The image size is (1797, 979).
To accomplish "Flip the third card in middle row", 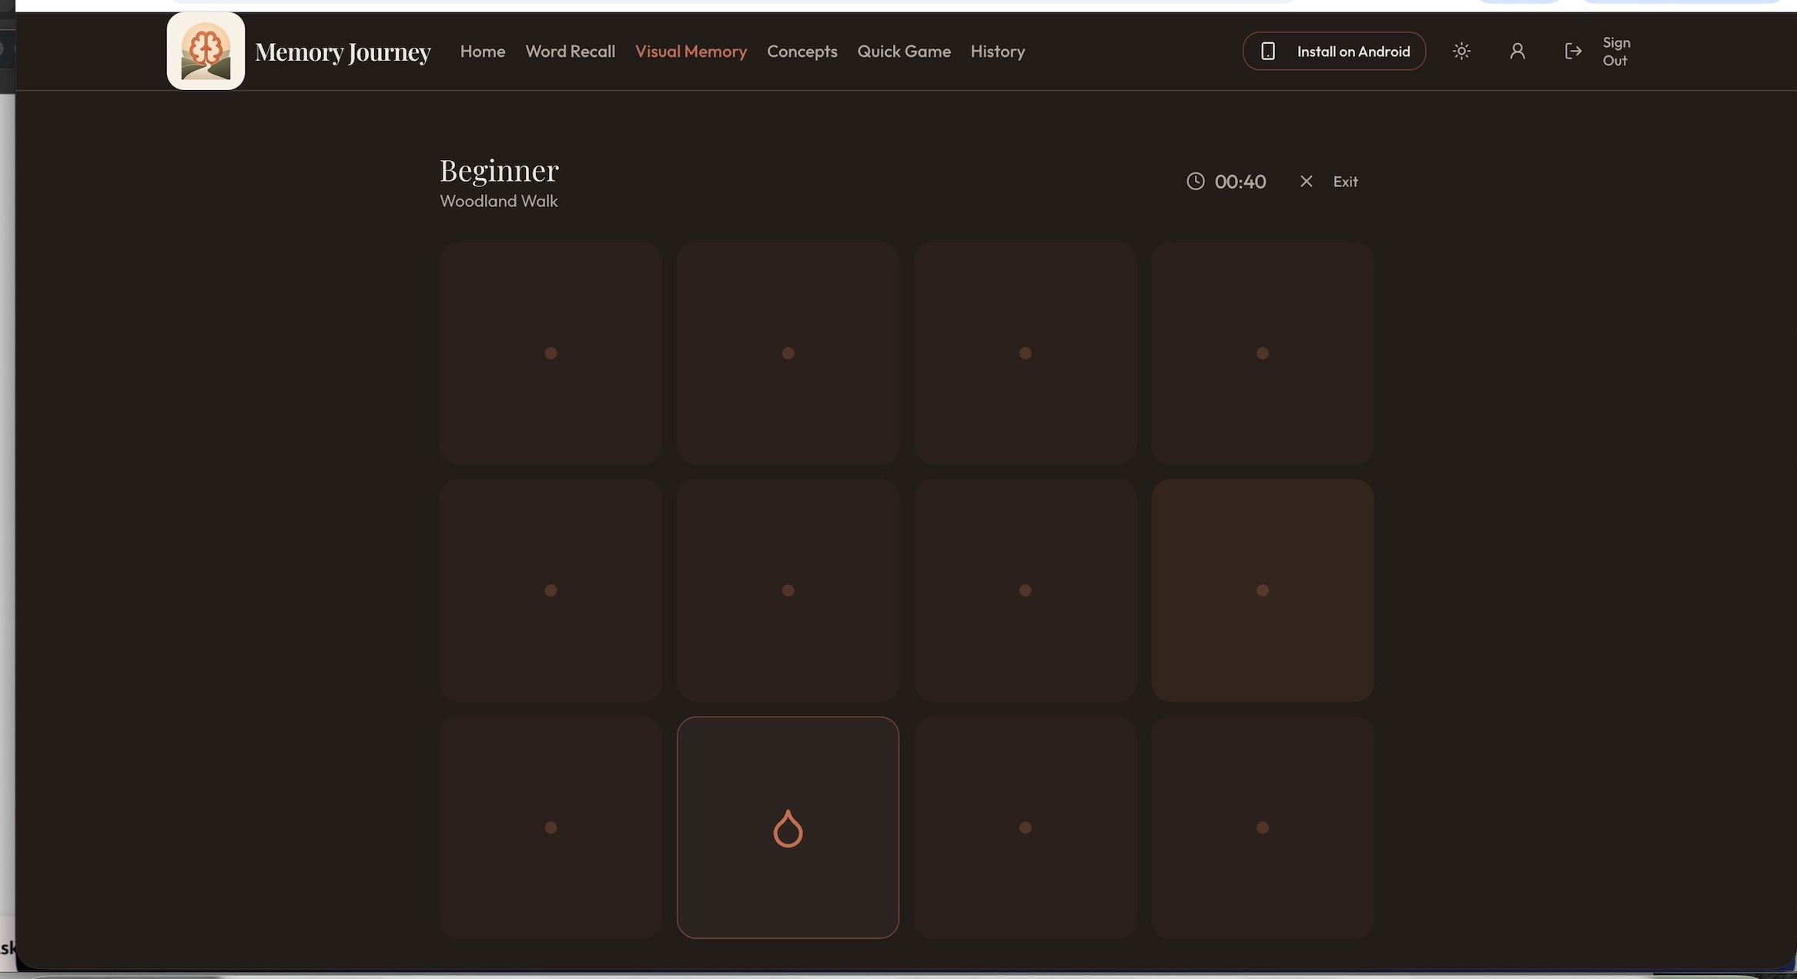I will tap(1025, 590).
